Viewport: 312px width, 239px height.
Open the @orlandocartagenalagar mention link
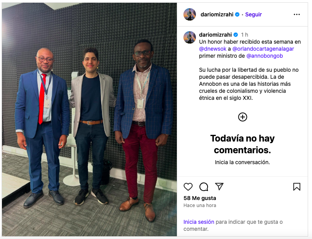click(x=263, y=49)
